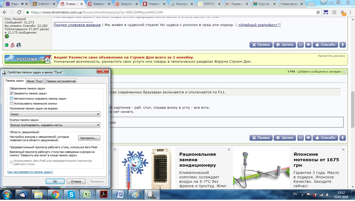Click inside the browser address bar
Screen dimensions: 355x201
click(x=156, y=12)
